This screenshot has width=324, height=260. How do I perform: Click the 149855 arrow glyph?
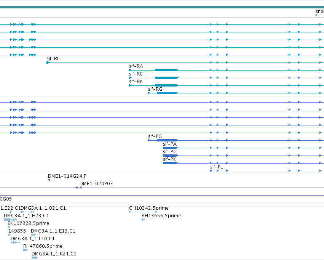pyautogui.click(x=9, y=235)
